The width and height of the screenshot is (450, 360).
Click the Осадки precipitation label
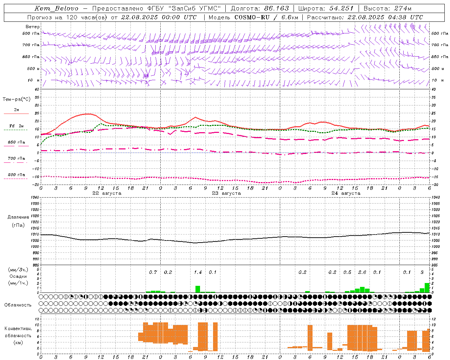pyautogui.click(x=18, y=276)
